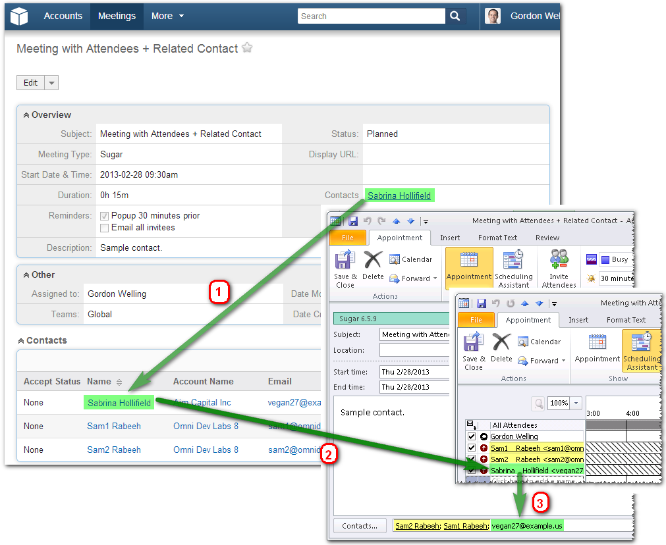The height and width of the screenshot is (545, 666).
Task: Open the Forward dropdown in the front Outlook window
Action: [564, 361]
